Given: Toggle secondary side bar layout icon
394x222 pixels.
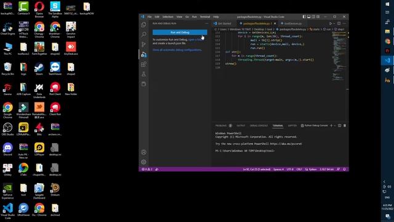Looking at the screenshot, I should [x=313, y=17].
